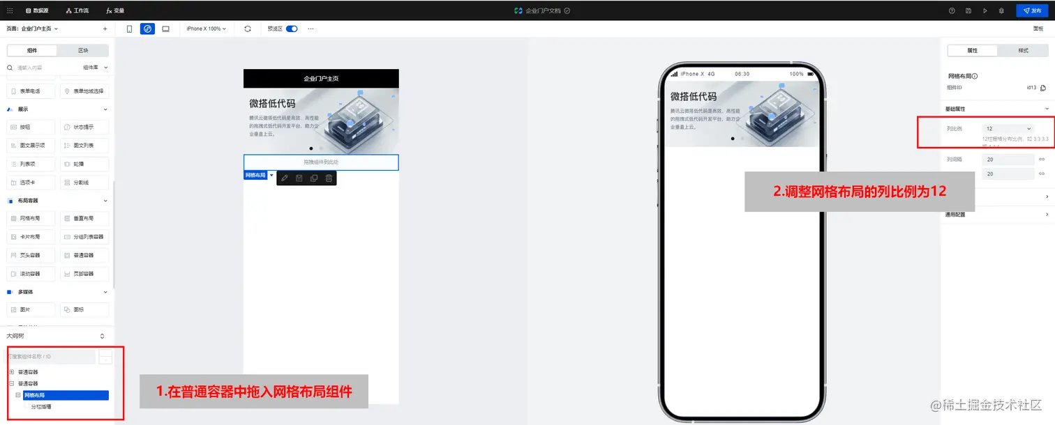Select the 表单地域选择 component
The image size is (1055, 425).
[x=84, y=91]
